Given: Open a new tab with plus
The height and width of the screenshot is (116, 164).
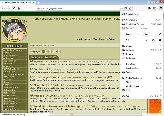Looking at the screenshot, I should point(39,3).
